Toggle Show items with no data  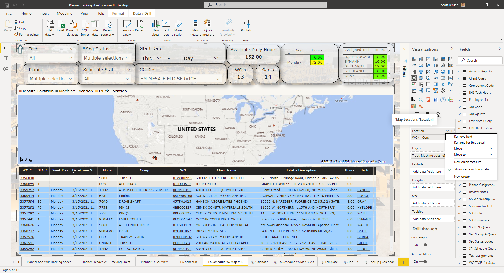471,169
